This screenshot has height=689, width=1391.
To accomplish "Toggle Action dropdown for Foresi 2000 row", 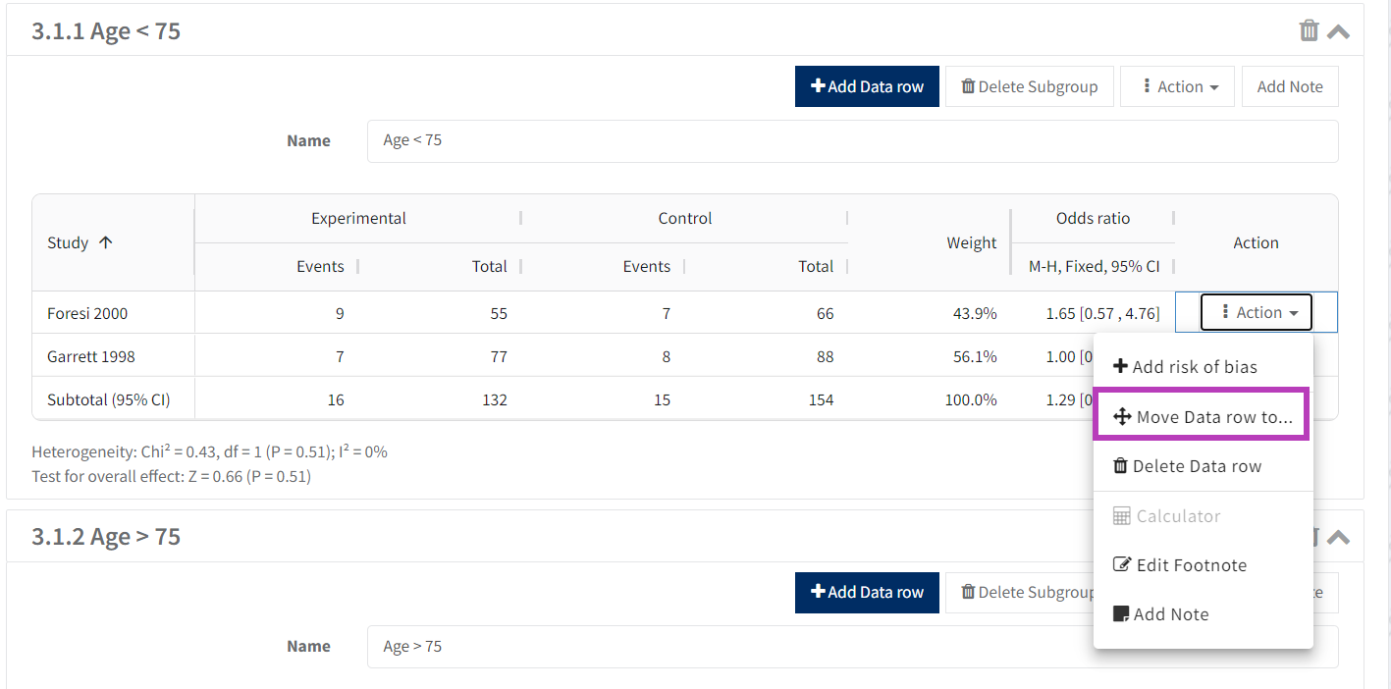I will (1256, 312).
